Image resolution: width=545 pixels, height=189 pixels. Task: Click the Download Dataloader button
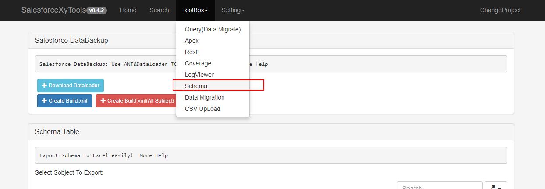[x=71, y=86]
